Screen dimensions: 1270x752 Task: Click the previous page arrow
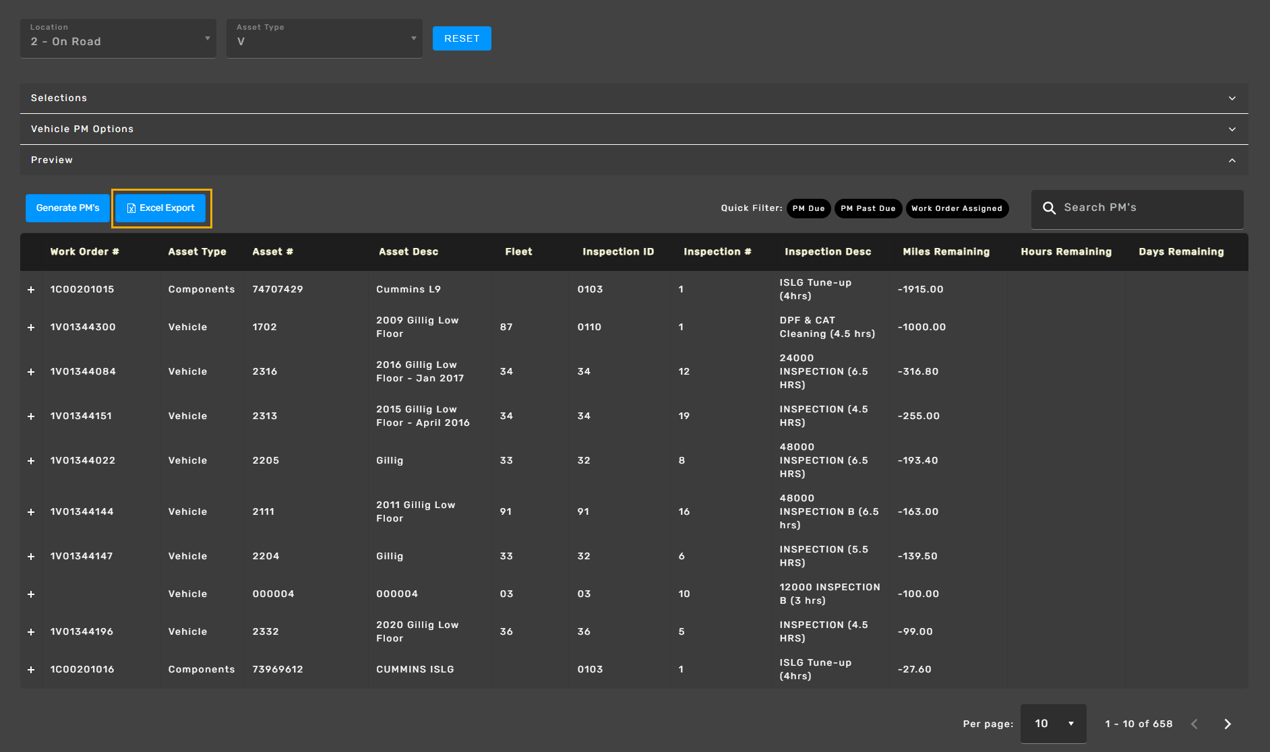click(1195, 724)
